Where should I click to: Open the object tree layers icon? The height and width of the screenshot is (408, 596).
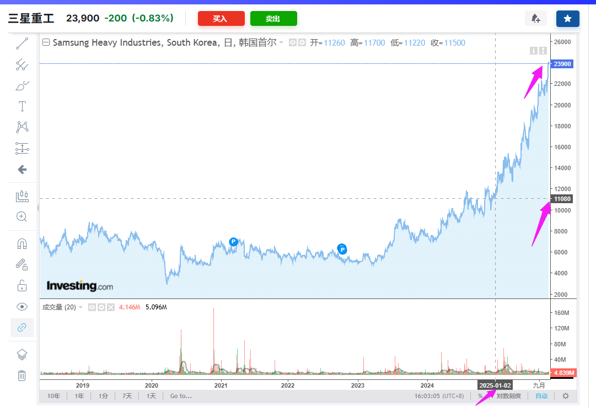pos(22,355)
